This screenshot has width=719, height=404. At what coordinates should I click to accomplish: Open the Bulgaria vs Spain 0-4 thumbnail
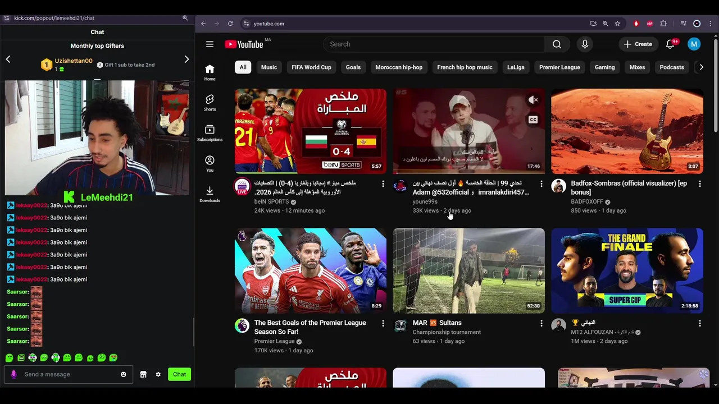click(x=311, y=131)
